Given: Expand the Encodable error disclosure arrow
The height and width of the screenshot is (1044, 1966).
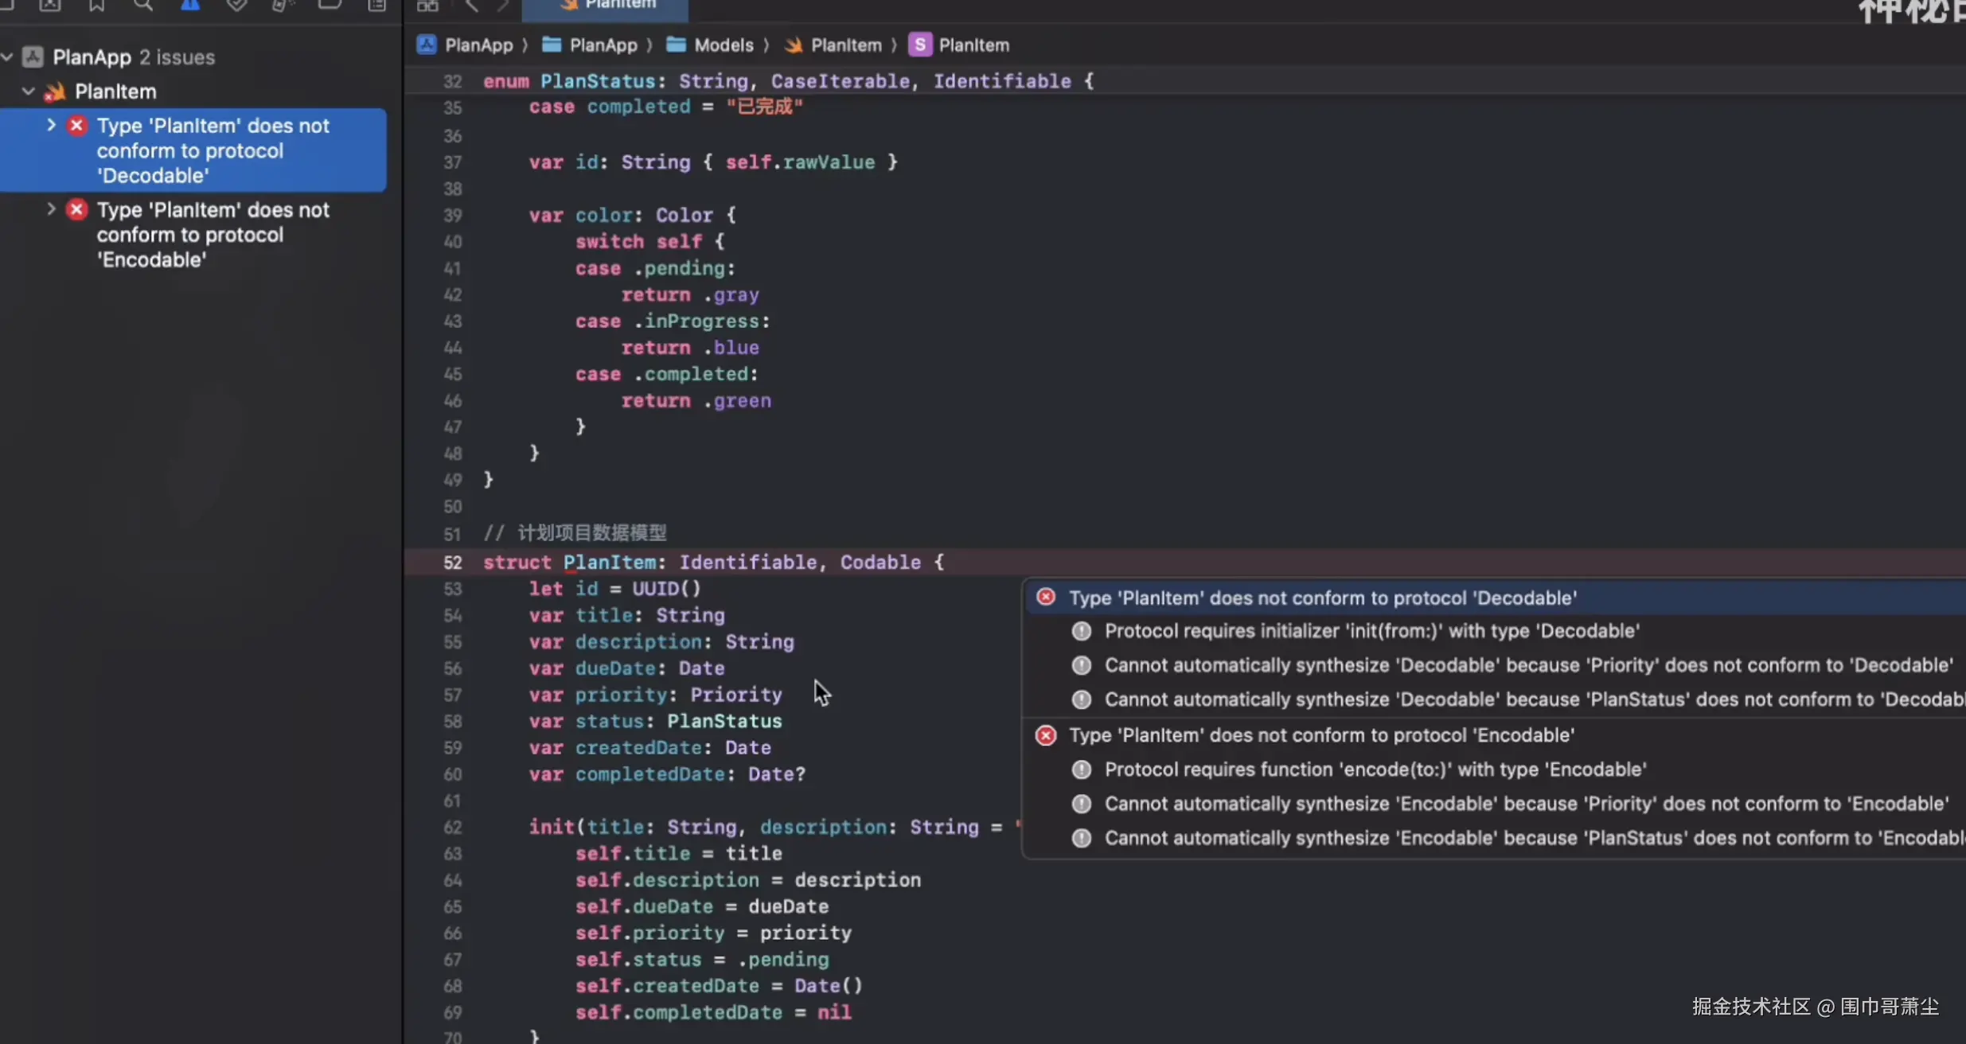Looking at the screenshot, I should pyautogui.click(x=51, y=209).
